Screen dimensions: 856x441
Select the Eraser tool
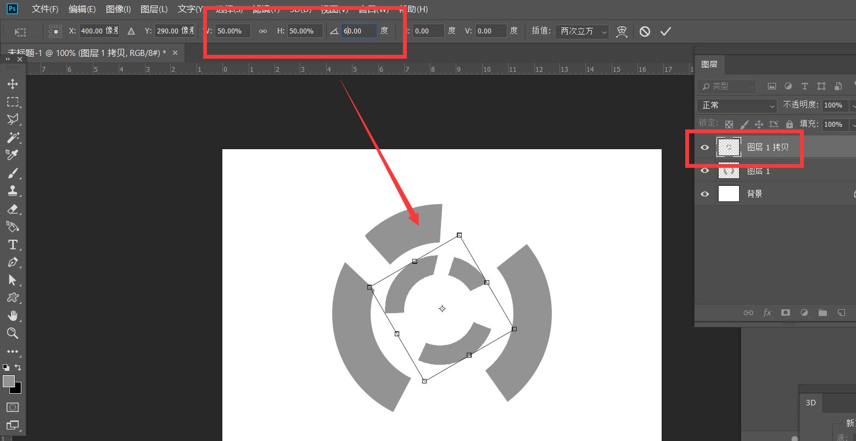tap(13, 209)
